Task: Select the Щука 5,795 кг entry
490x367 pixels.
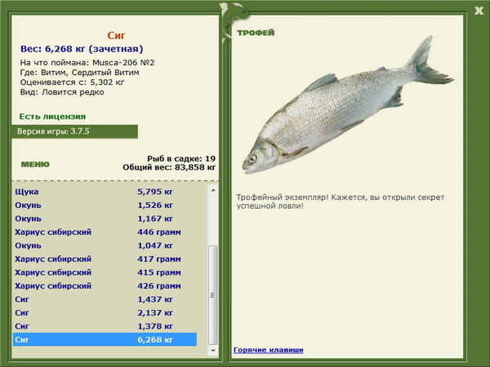Action: 105,192
